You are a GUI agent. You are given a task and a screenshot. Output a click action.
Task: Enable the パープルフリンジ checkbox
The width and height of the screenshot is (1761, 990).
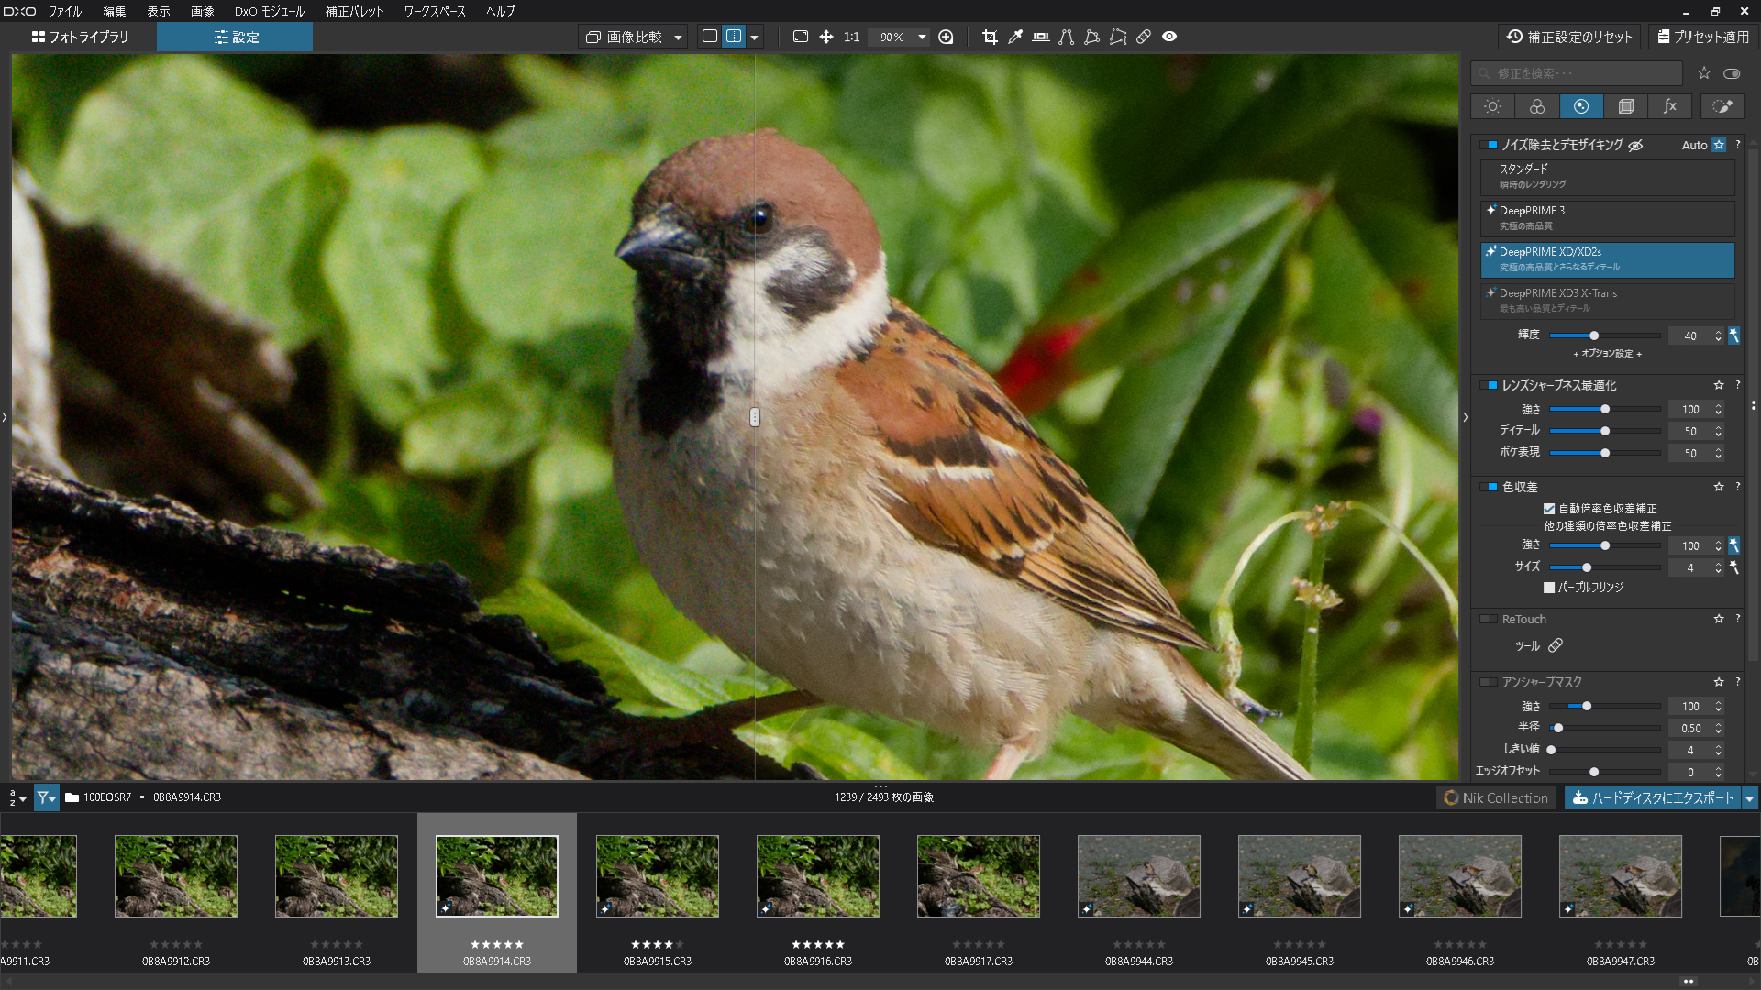click(1549, 588)
